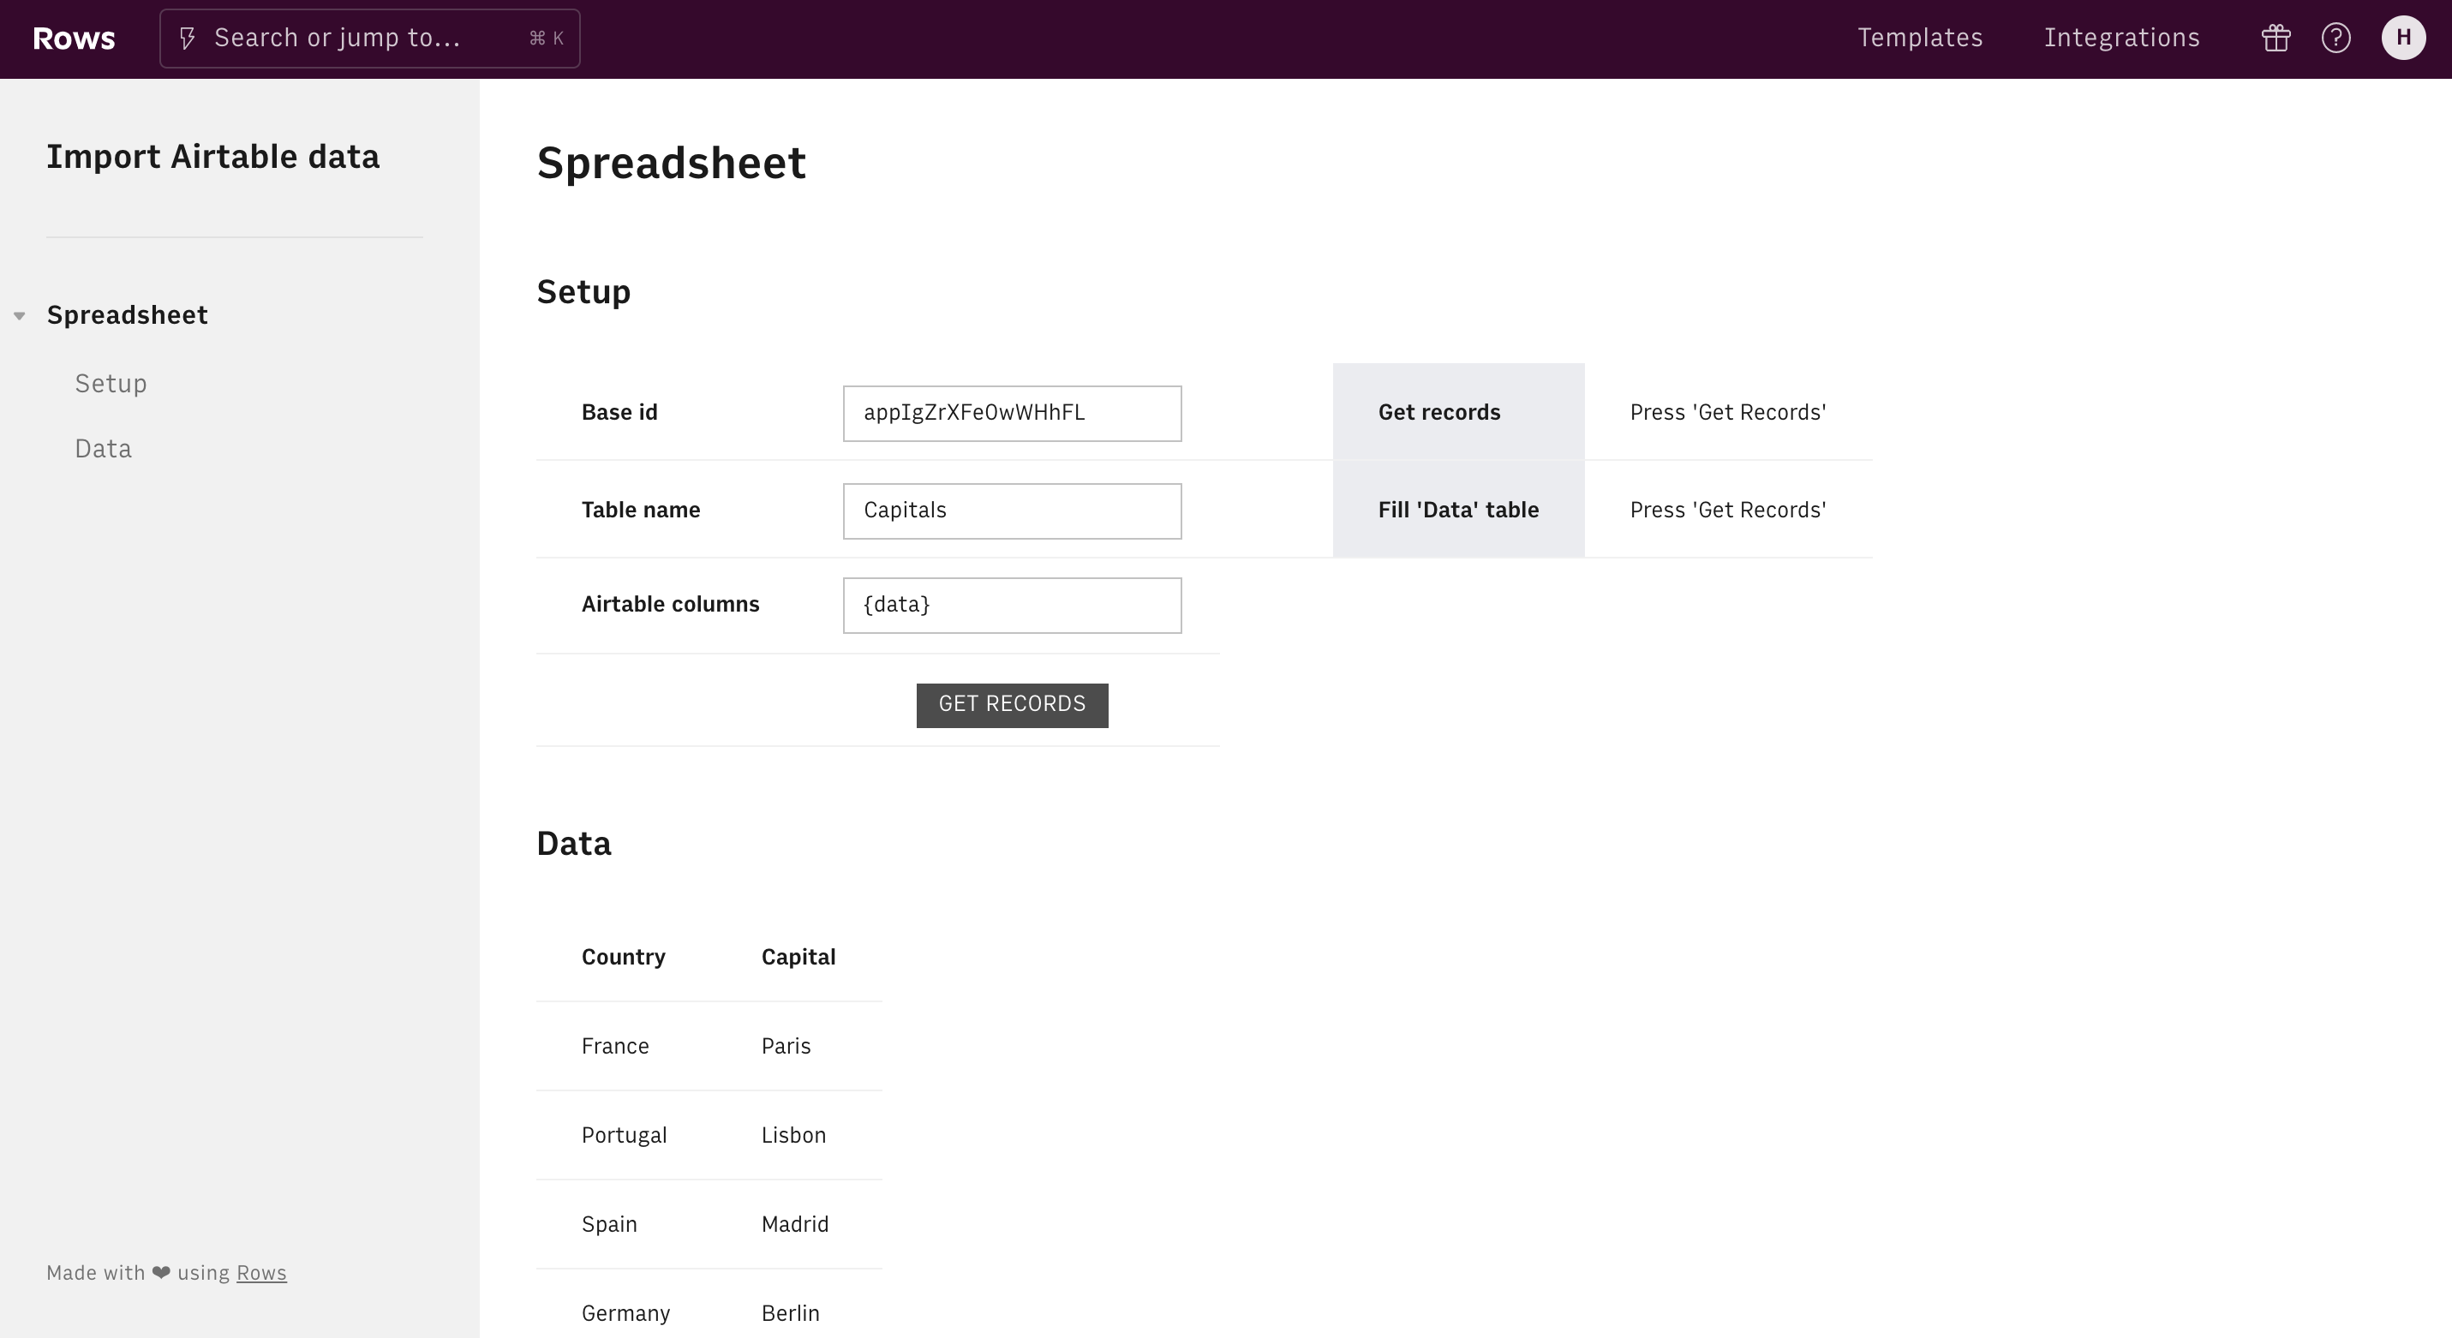Click the Data section heading
This screenshot has height=1338, width=2452.
point(574,844)
